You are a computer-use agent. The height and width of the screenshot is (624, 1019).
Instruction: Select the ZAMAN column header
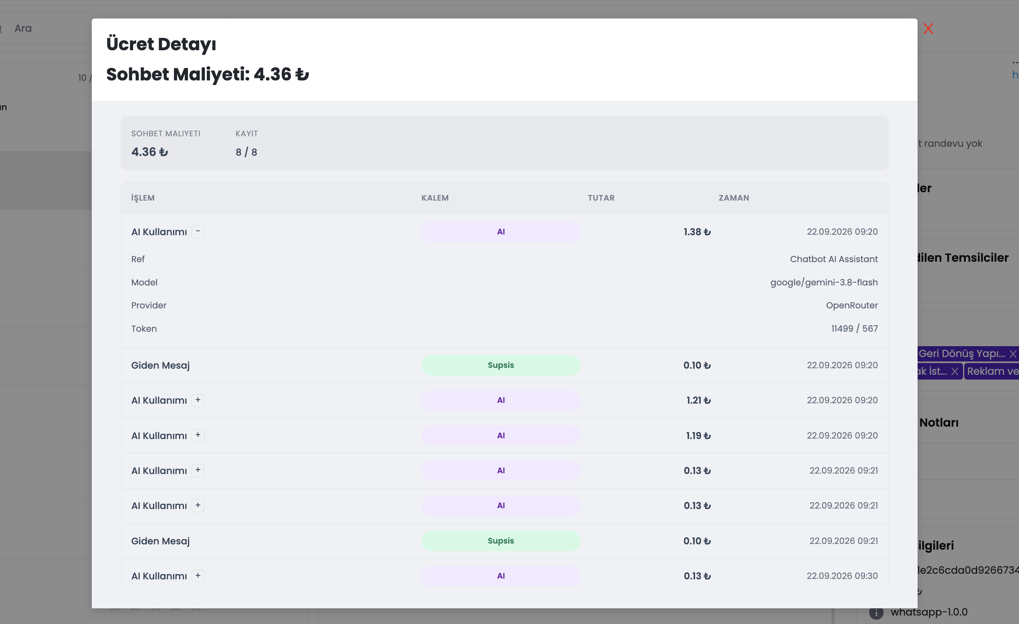pyautogui.click(x=734, y=198)
